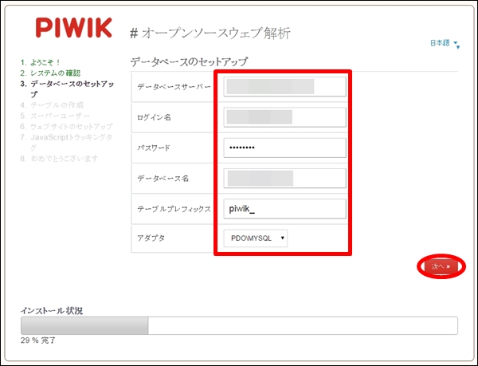Click the ログイン名 input field
The width and height of the screenshot is (478, 366).
tap(284, 117)
